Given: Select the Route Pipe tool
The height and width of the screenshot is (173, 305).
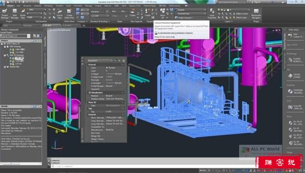Looking at the screenshot, I should coord(23,14).
